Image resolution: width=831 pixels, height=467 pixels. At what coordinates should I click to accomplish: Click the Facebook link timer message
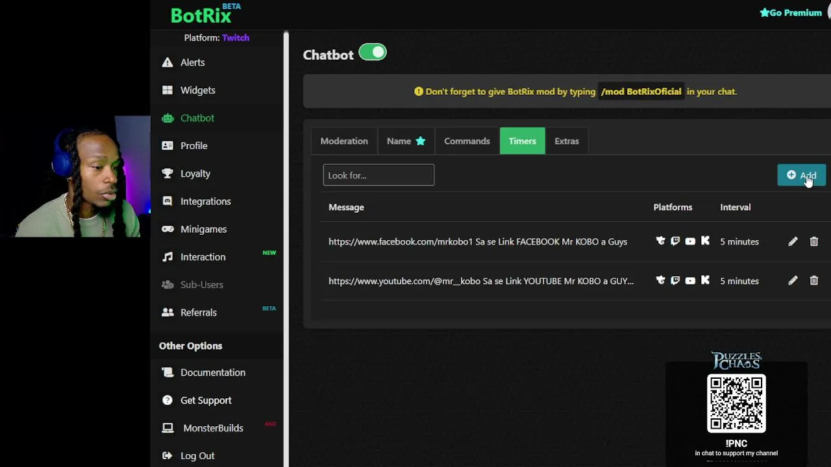click(x=478, y=241)
